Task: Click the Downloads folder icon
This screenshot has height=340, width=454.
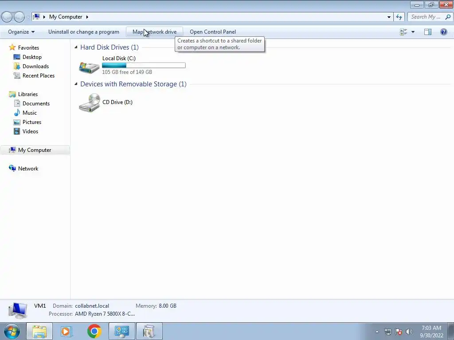Action: coord(17,66)
